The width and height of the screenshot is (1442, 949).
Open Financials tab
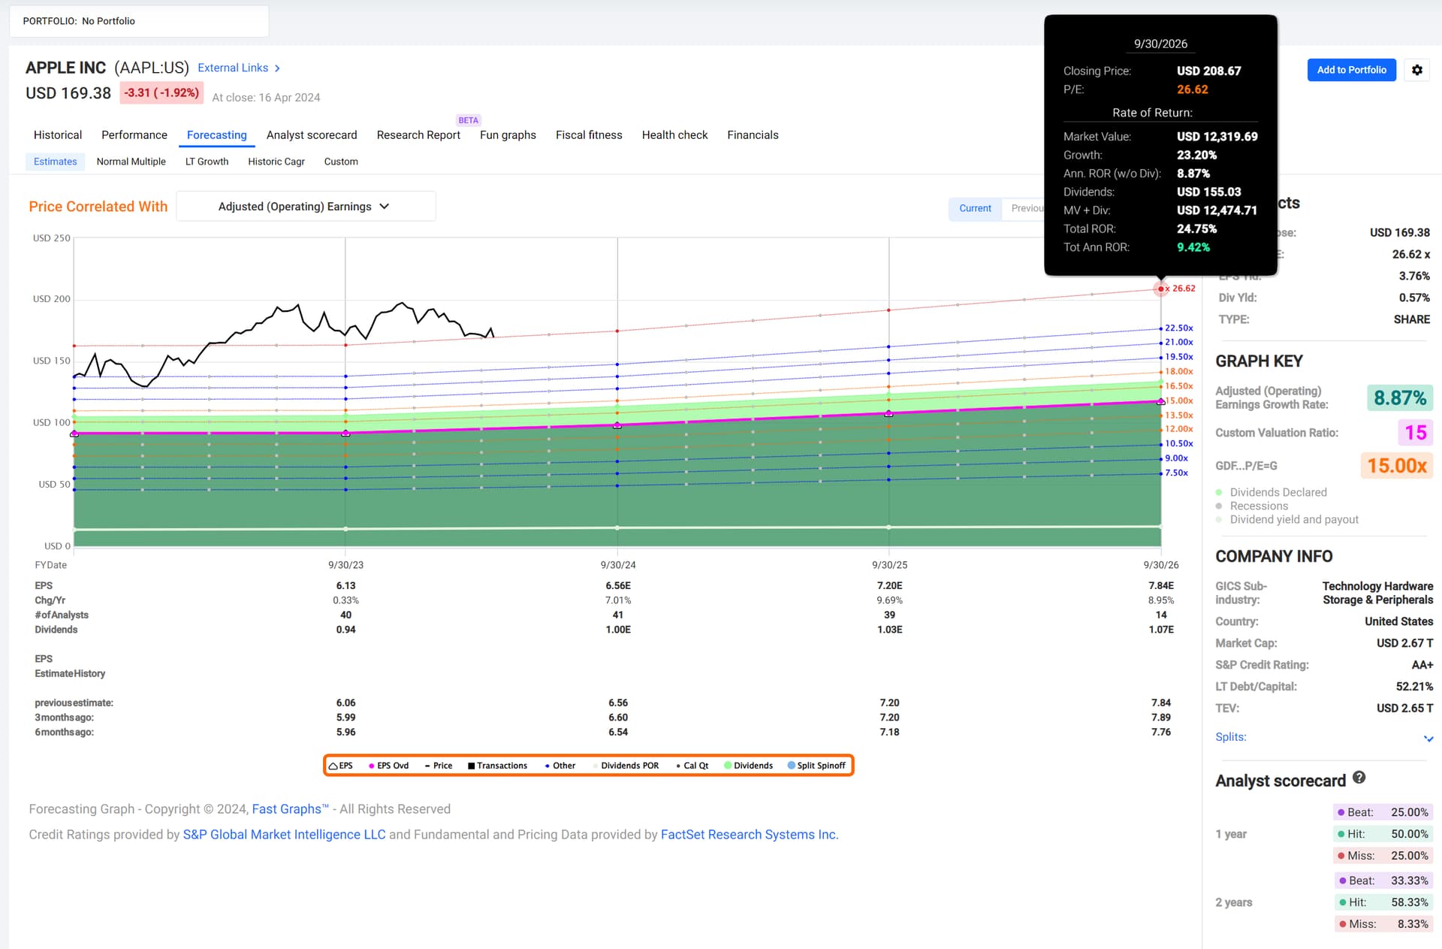[753, 135]
